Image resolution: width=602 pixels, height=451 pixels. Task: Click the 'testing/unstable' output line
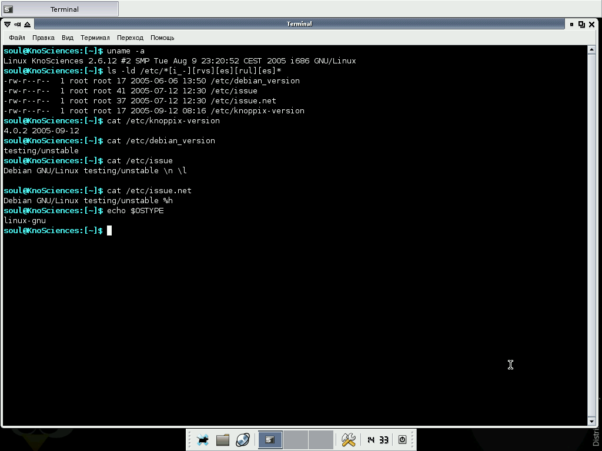41,151
